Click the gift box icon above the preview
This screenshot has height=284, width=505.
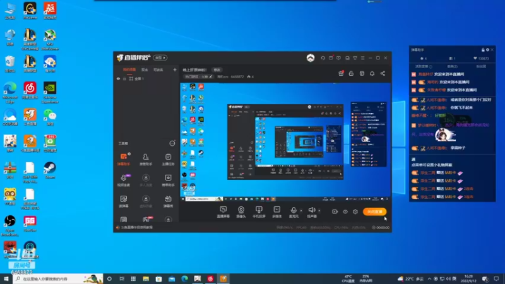click(341, 73)
